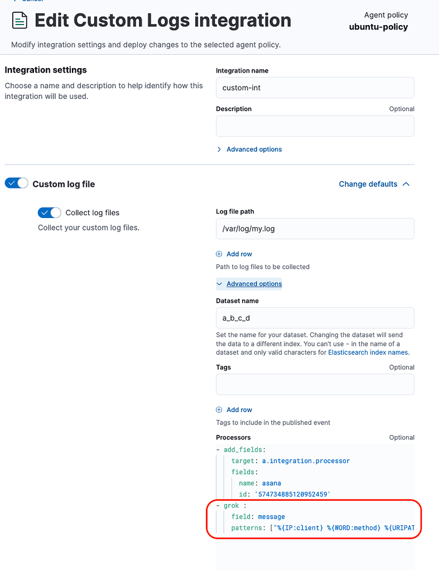Expand Advanced options under Description
The height and width of the screenshot is (571, 439).
pos(254,149)
